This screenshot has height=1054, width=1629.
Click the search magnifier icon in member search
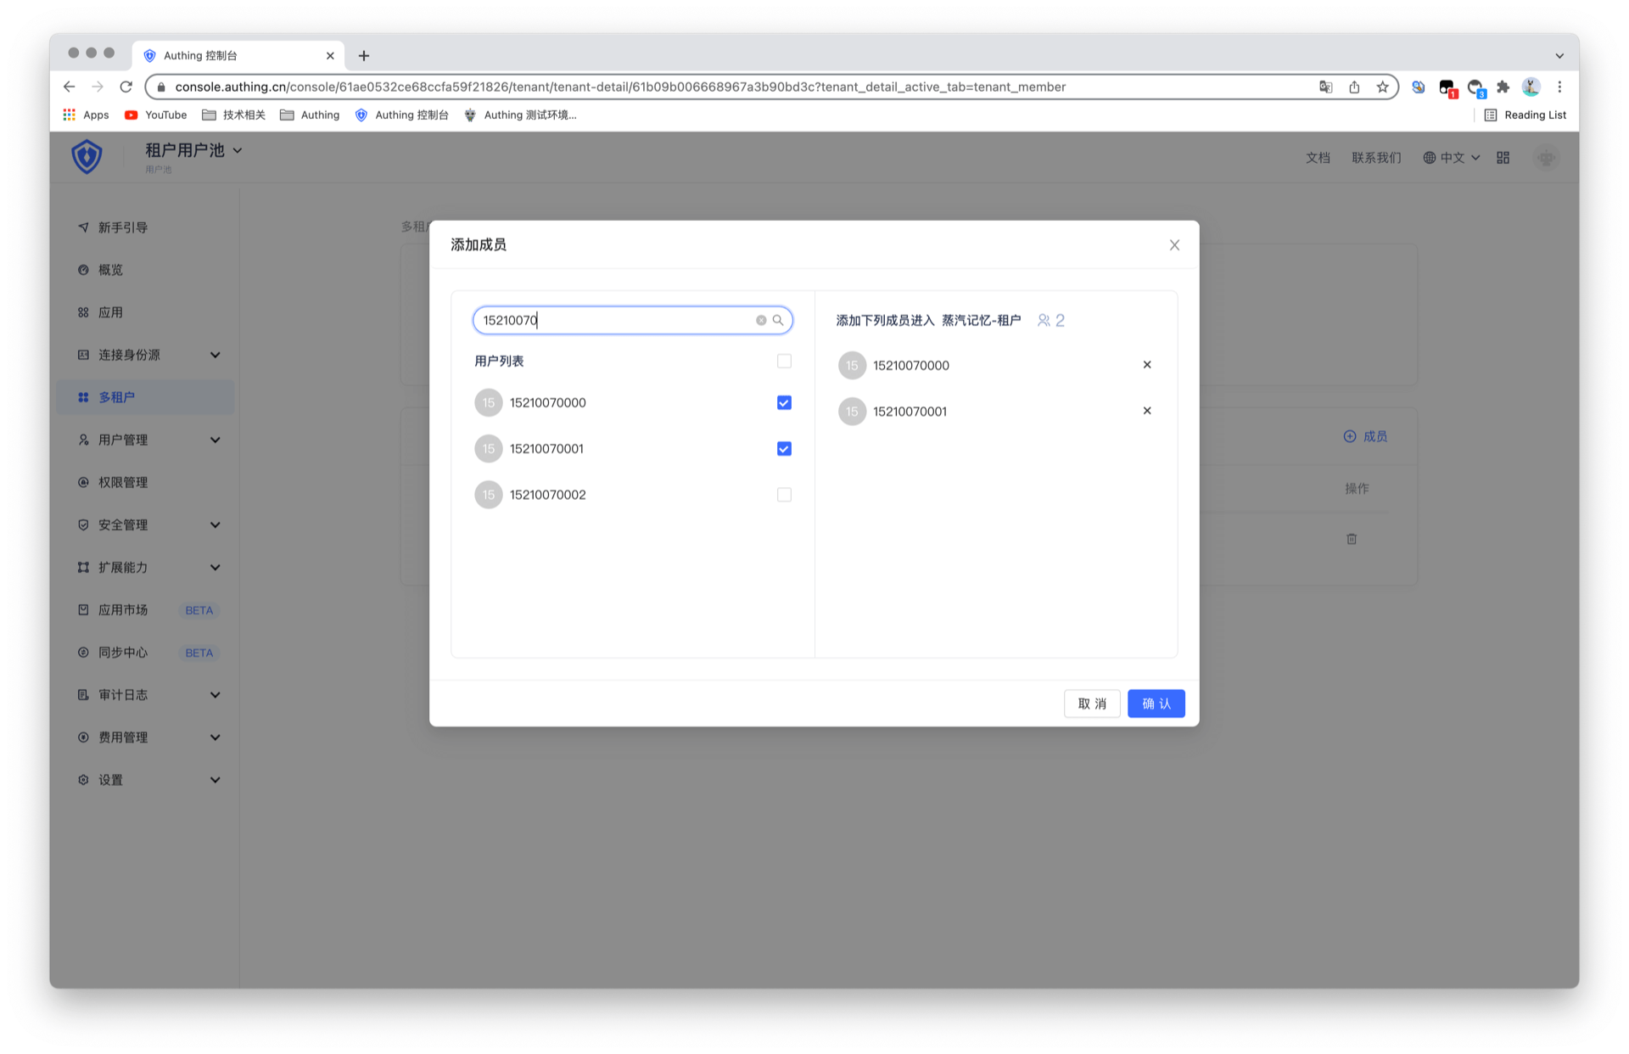tap(778, 320)
